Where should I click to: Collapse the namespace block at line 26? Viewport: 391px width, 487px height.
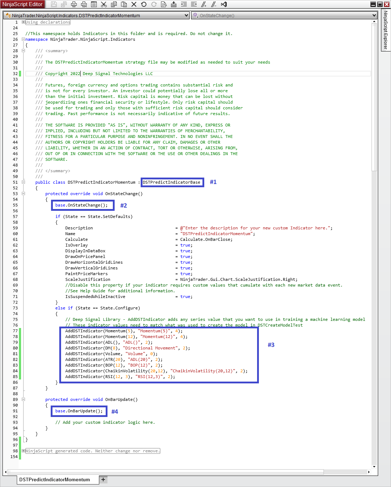[x=23, y=39]
